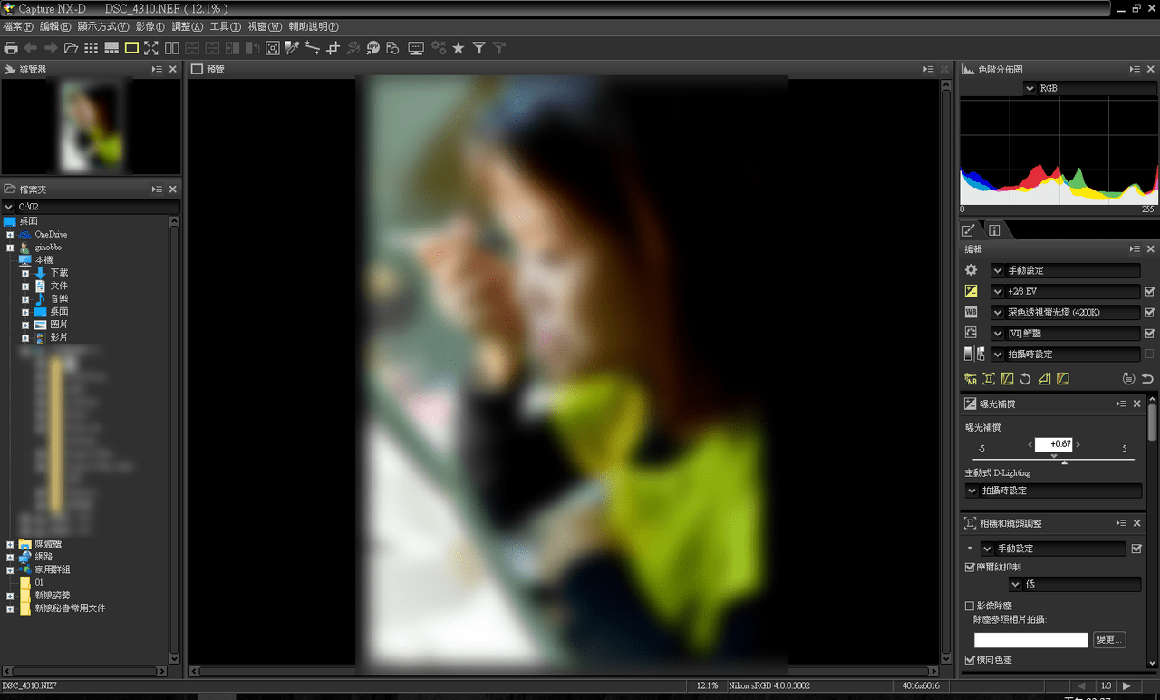Open the RGB histogram channel dropdown
Image resolution: width=1160 pixels, height=700 pixels.
point(1029,87)
